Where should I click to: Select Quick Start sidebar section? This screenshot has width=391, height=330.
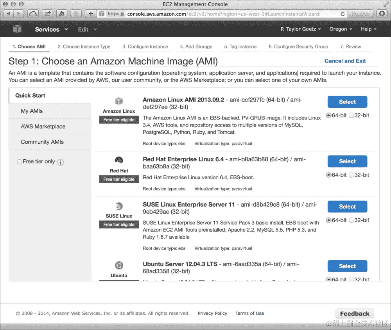(x=50, y=95)
